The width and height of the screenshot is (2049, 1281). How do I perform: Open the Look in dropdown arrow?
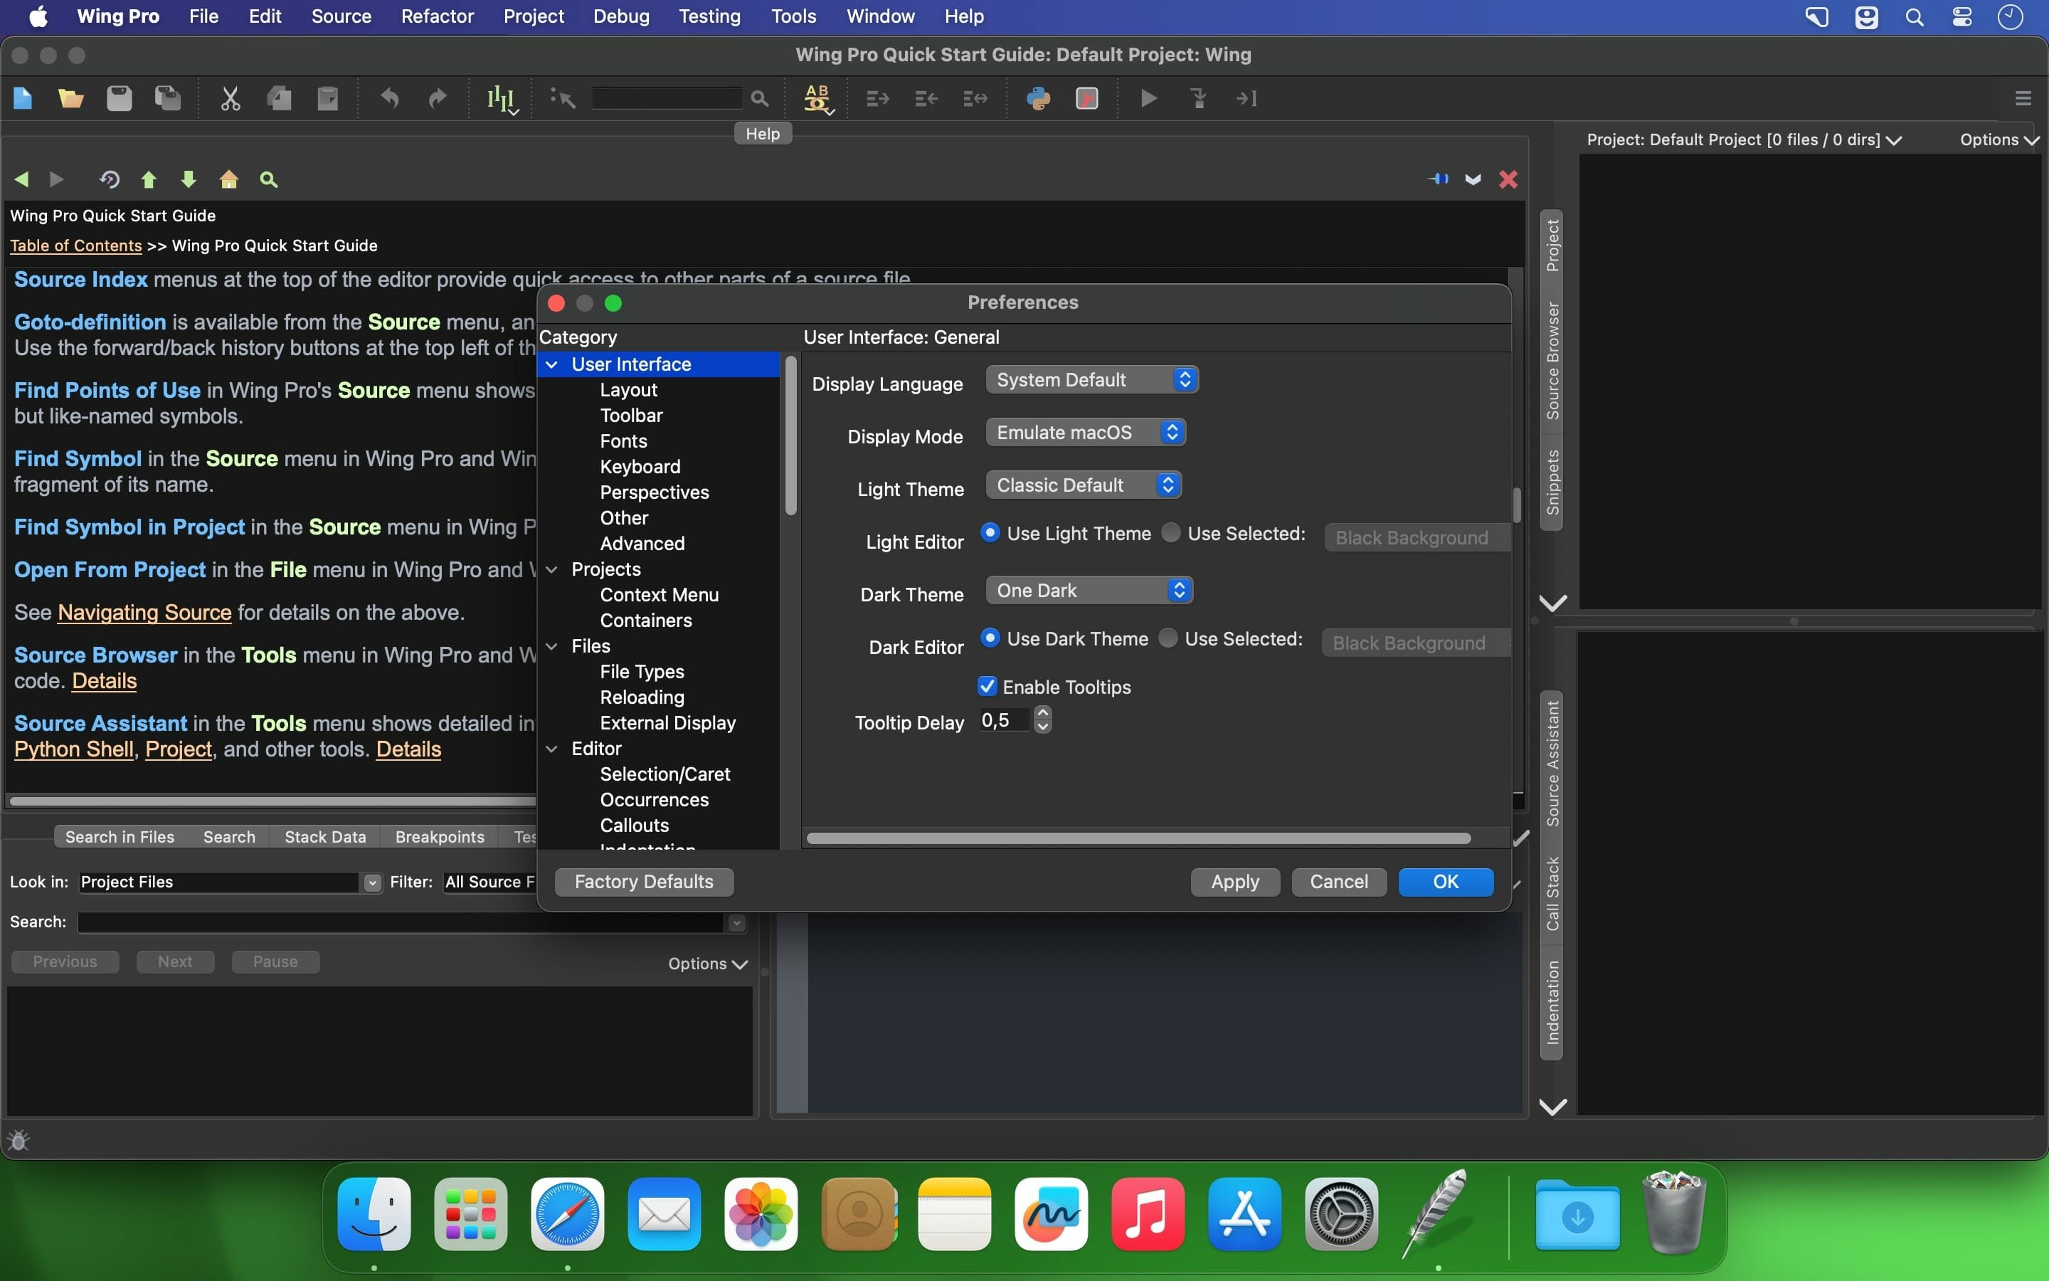coord(371,882)
